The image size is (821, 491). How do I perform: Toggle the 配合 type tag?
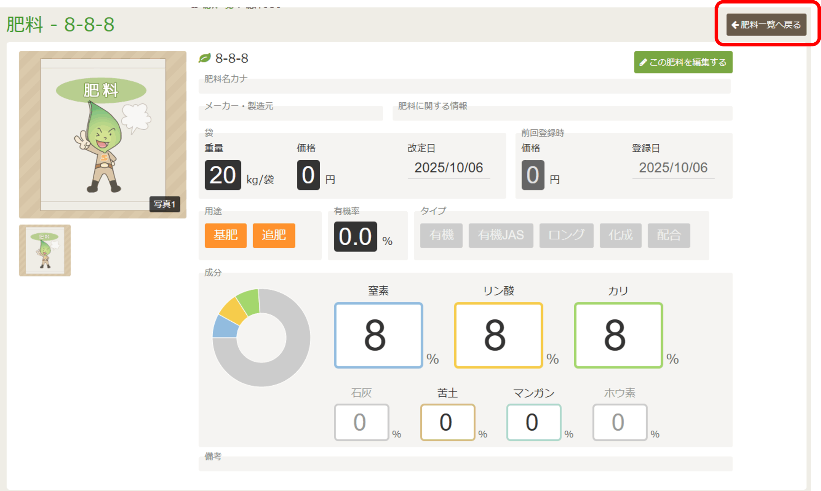pyautogui.click(x=669, y=235)
